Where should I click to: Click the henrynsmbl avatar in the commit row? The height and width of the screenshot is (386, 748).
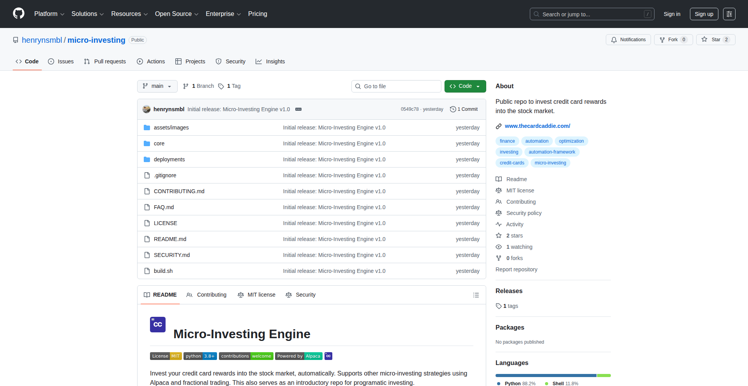click(x=146, y=109)
